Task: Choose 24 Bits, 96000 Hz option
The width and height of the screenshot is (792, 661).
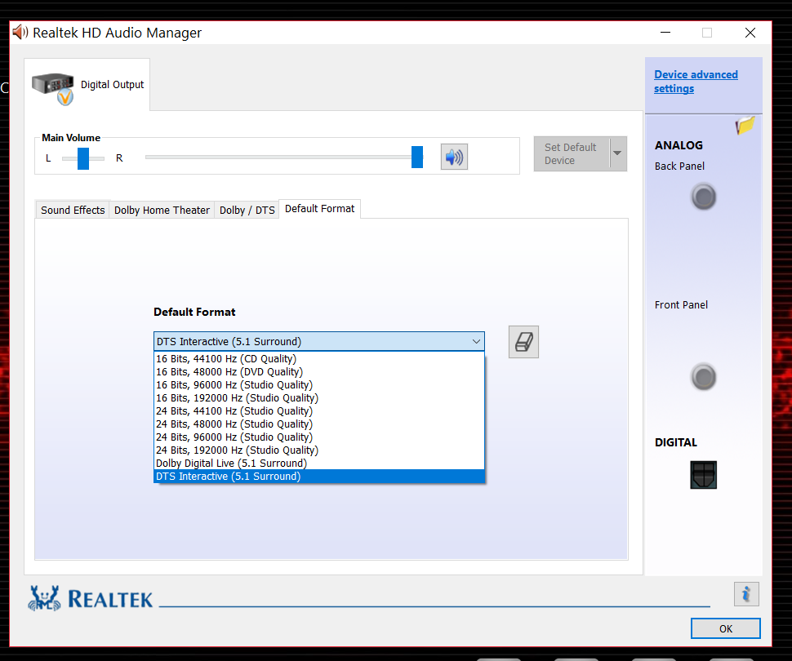Action: (318, 437)
